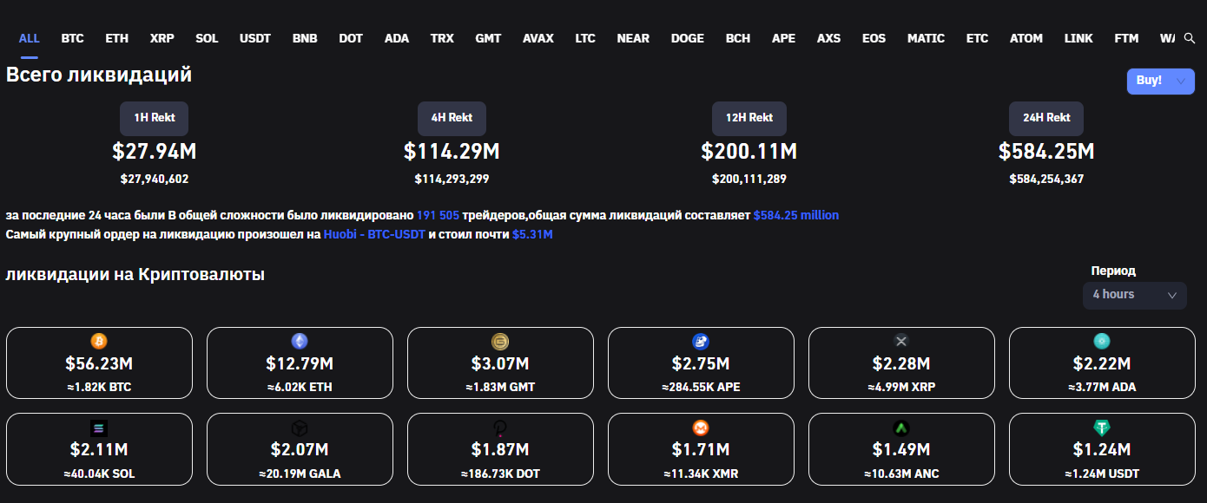Click the Monero XMR icon

point(701,428)
